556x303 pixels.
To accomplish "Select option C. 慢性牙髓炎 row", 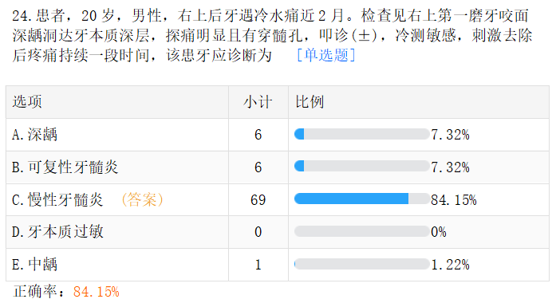I will (278, 200).
